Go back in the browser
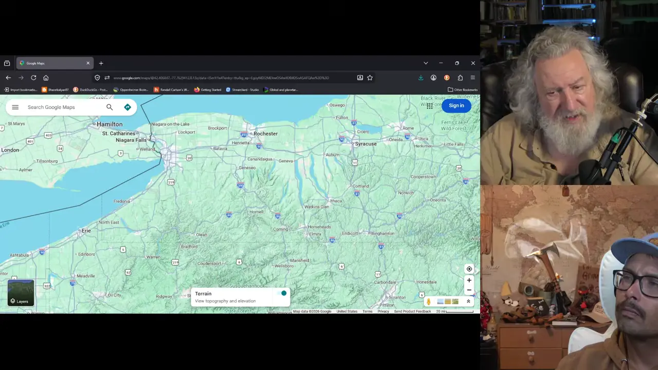The width and height of the screenshot is (658, 370). point(8,78)
